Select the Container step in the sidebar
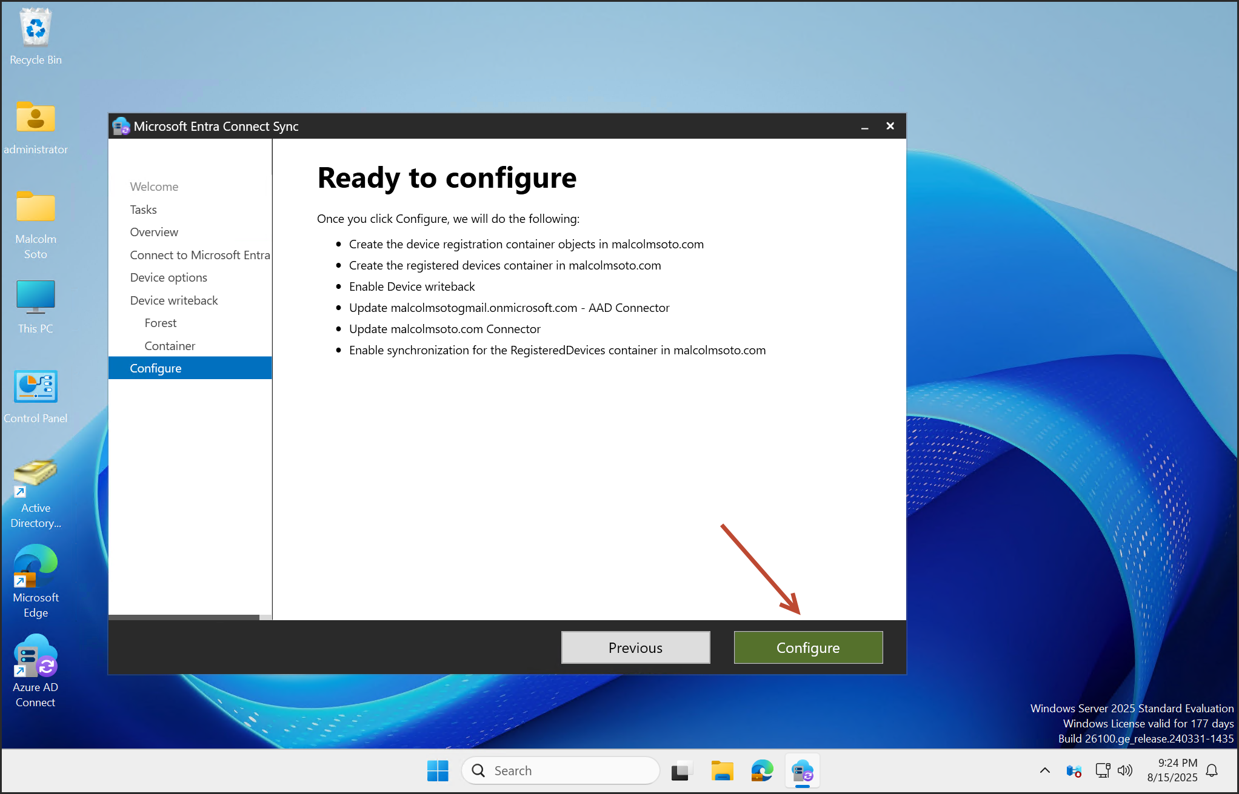Viewport: 1239px width, 794px height. pyautogui.click(x=170, y=346)
